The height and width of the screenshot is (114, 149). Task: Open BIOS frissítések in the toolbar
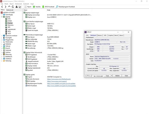coord(48,7)
